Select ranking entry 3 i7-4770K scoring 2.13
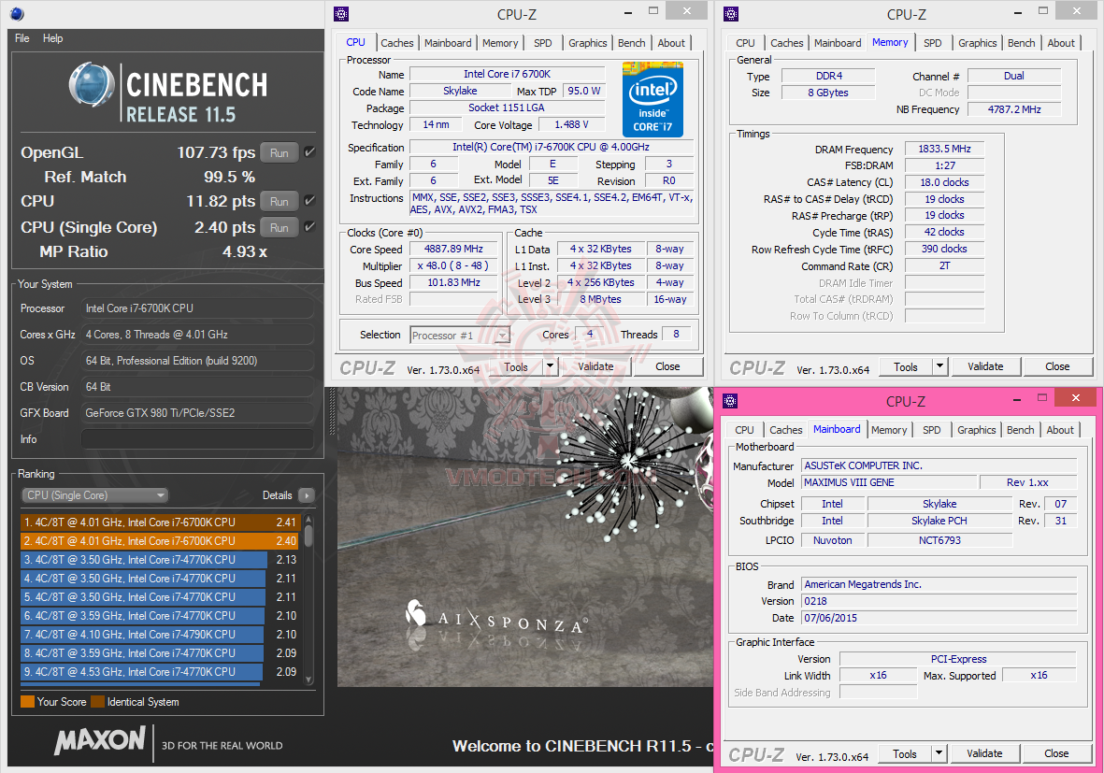The width and height of the screenshot is (1104, 773). click(161, 560)
